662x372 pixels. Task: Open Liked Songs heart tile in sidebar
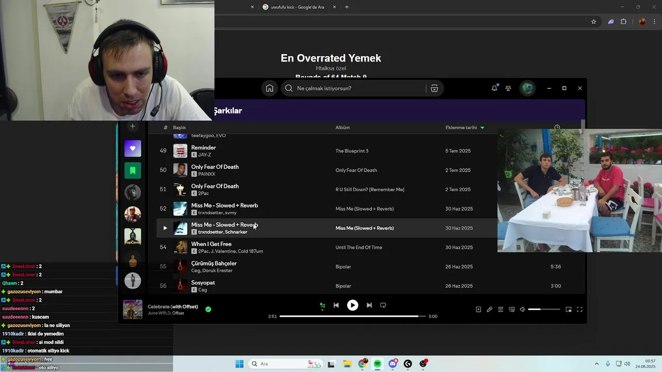[x=133, y=148]
